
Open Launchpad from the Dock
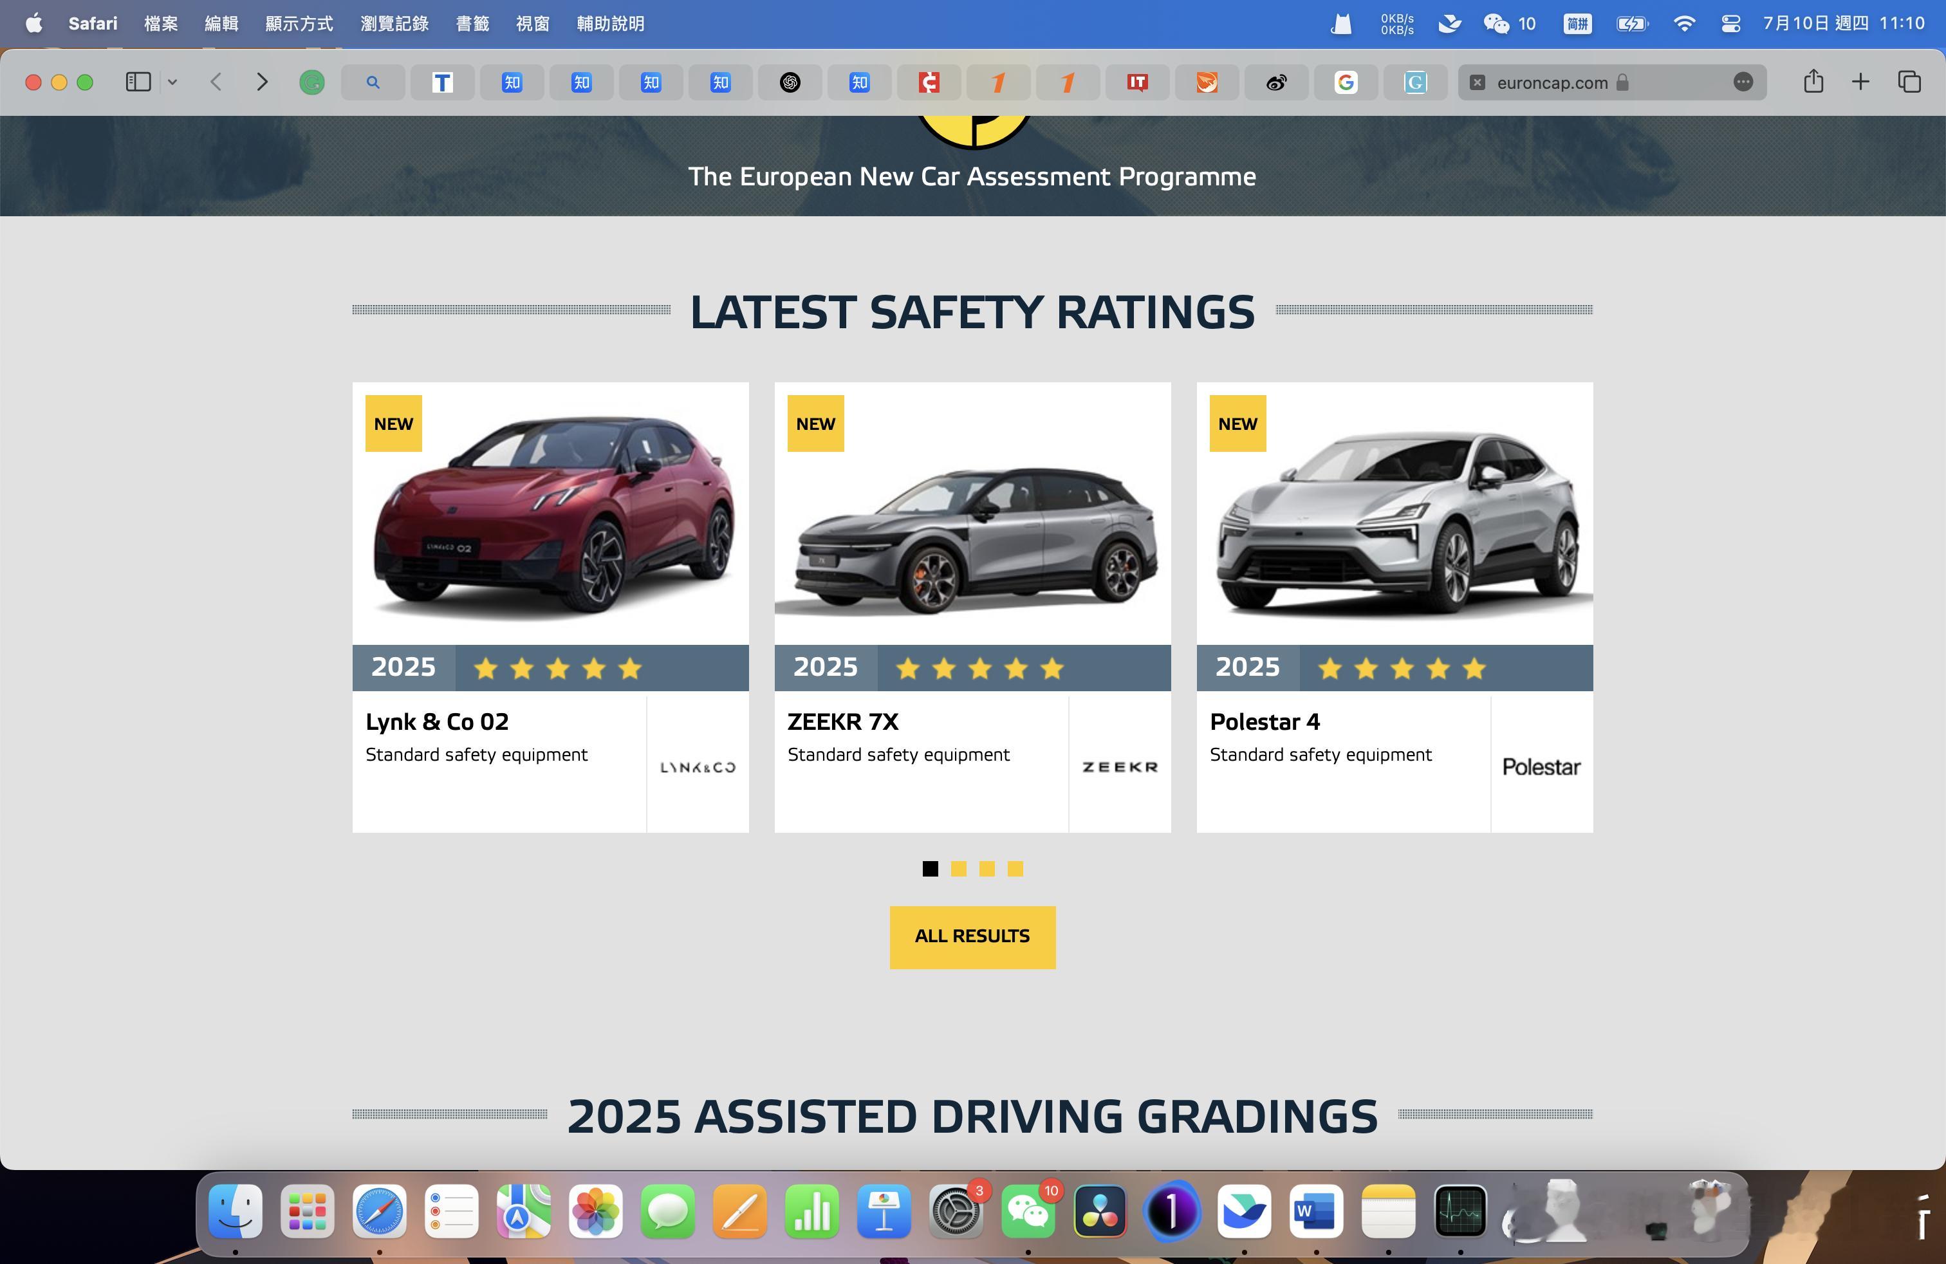click(308, 1211)
